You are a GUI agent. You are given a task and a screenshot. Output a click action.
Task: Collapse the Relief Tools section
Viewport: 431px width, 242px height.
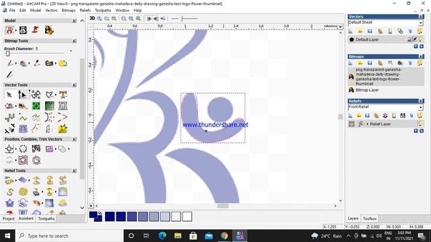click(x=74, y=170)
